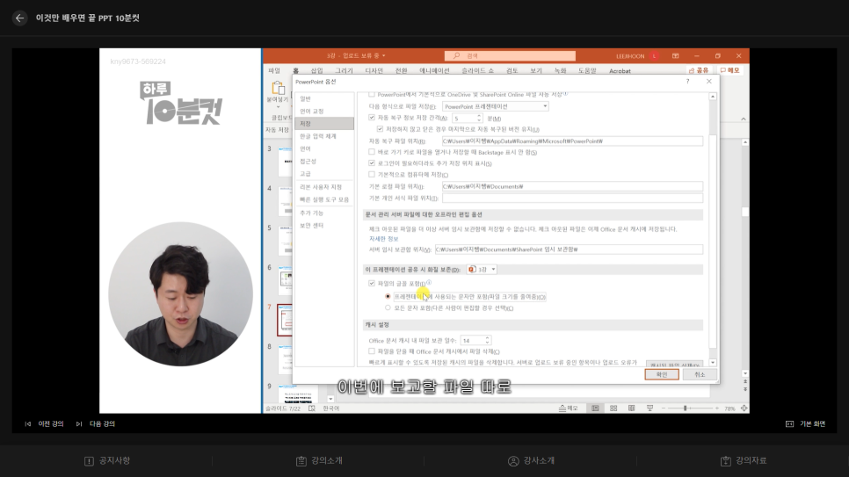Image resolution: width=849 pixels, height=477 pixels.
Task: Toggle 기본적으로 컴퓨터에 저장 checkbox
Action: [372, 174]
